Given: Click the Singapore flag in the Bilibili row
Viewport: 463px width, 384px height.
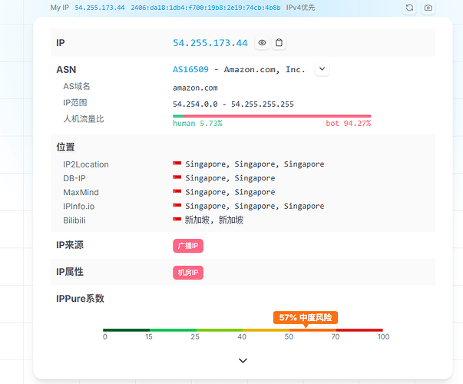Looking at the screenshot, I should click(x=177, y=219).
